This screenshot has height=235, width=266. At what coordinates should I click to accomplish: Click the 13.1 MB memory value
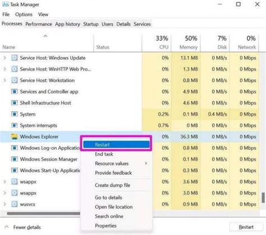click(x=189, y=58)
